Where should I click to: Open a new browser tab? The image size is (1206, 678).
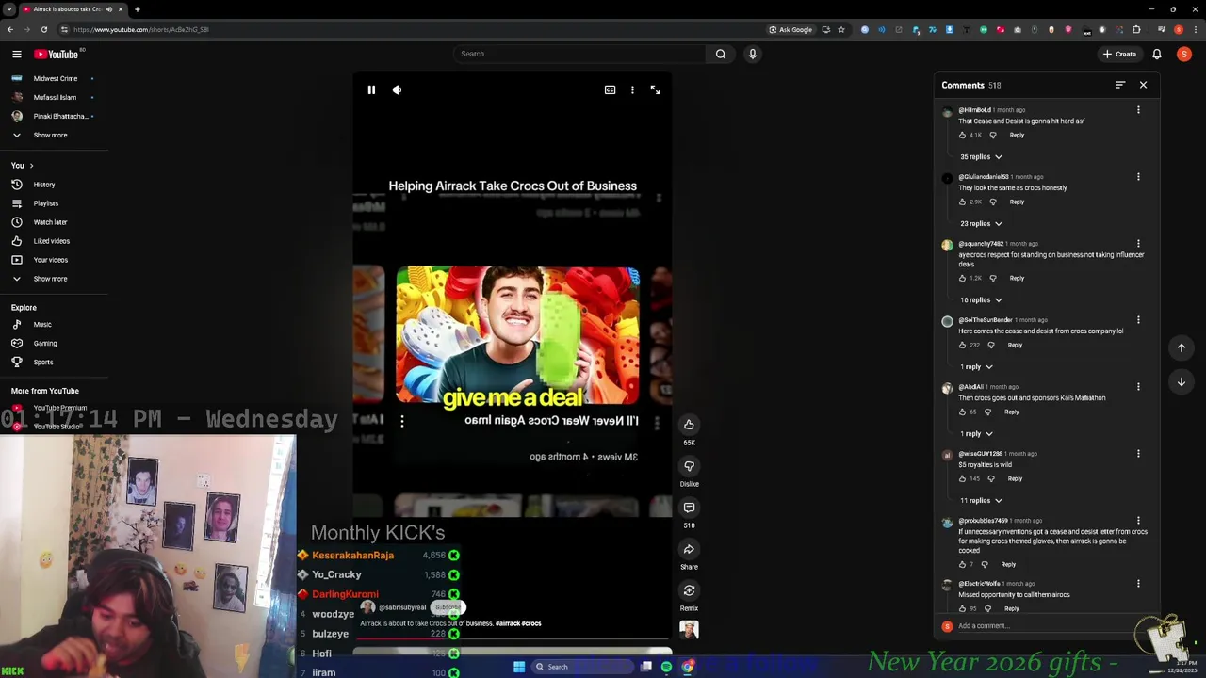point(137,9)
